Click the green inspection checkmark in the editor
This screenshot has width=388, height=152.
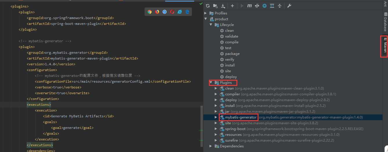point(201,3)
